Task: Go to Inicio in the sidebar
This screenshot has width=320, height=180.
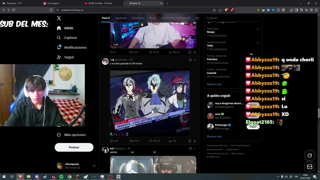Action: coord(65,28)
